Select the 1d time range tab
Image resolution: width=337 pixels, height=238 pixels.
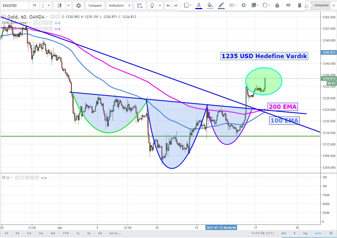click(6, 233)
